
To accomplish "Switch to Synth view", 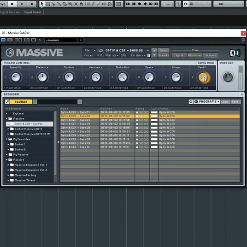I will coord(179,55).
